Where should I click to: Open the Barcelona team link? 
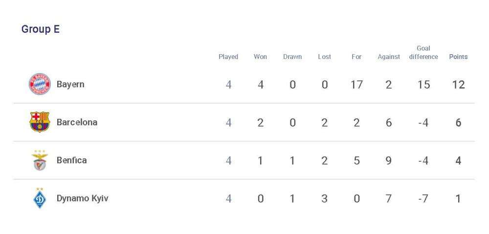(77, 122)
